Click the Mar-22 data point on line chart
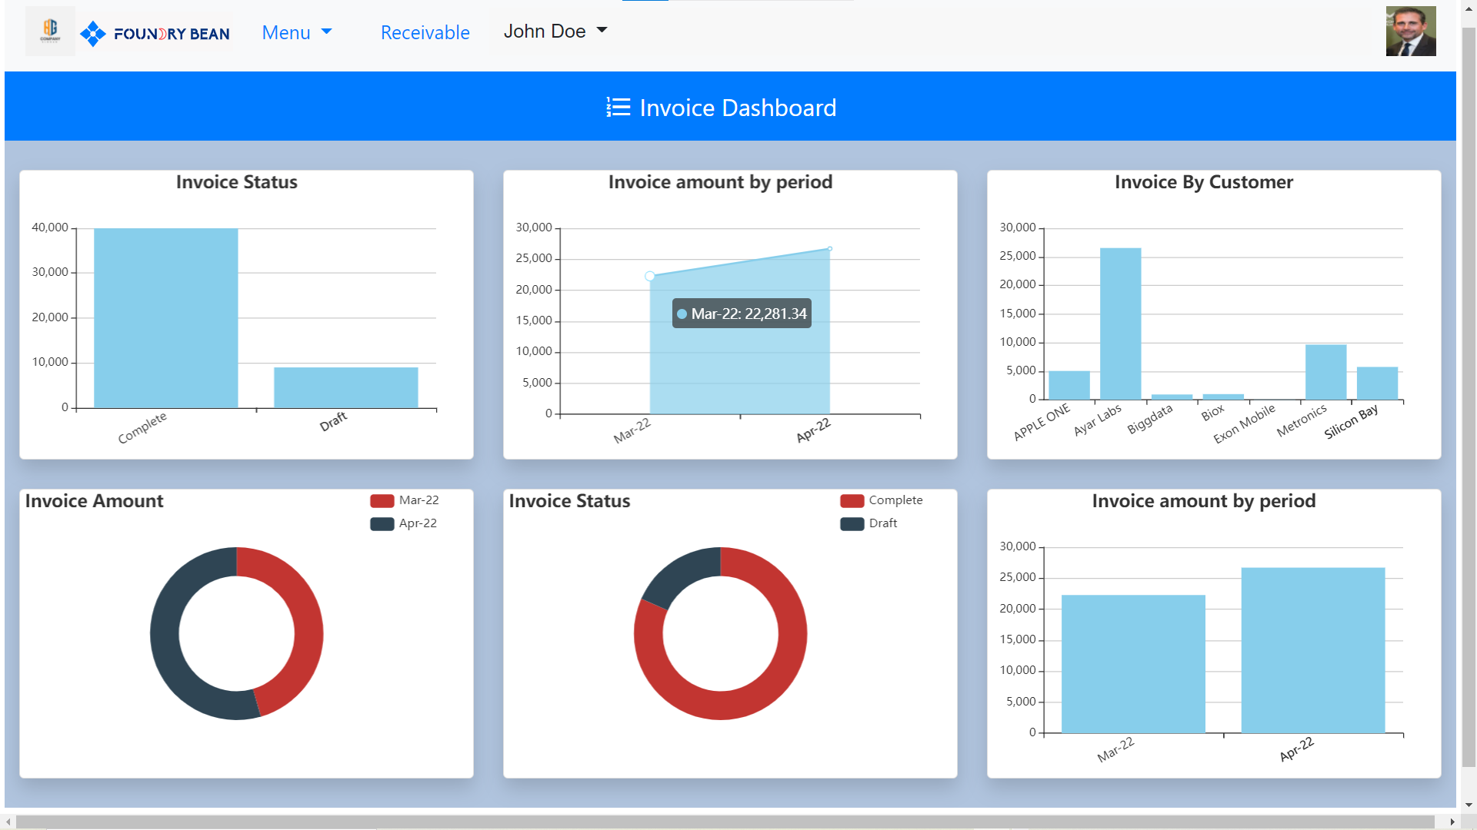This screenshot has width=1477, height=830. tap(650, 274)
